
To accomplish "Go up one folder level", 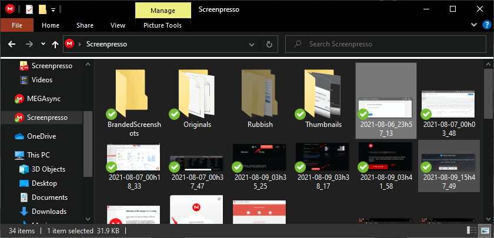I will pyautogui.click(x=55, y=45).
